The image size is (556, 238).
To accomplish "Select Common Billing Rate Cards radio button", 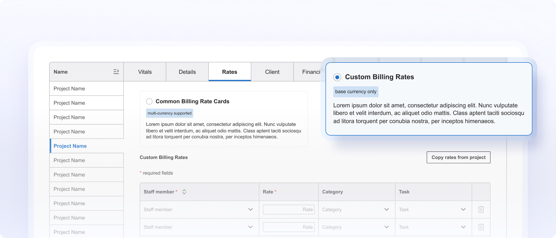I will (x=149, y=101).
